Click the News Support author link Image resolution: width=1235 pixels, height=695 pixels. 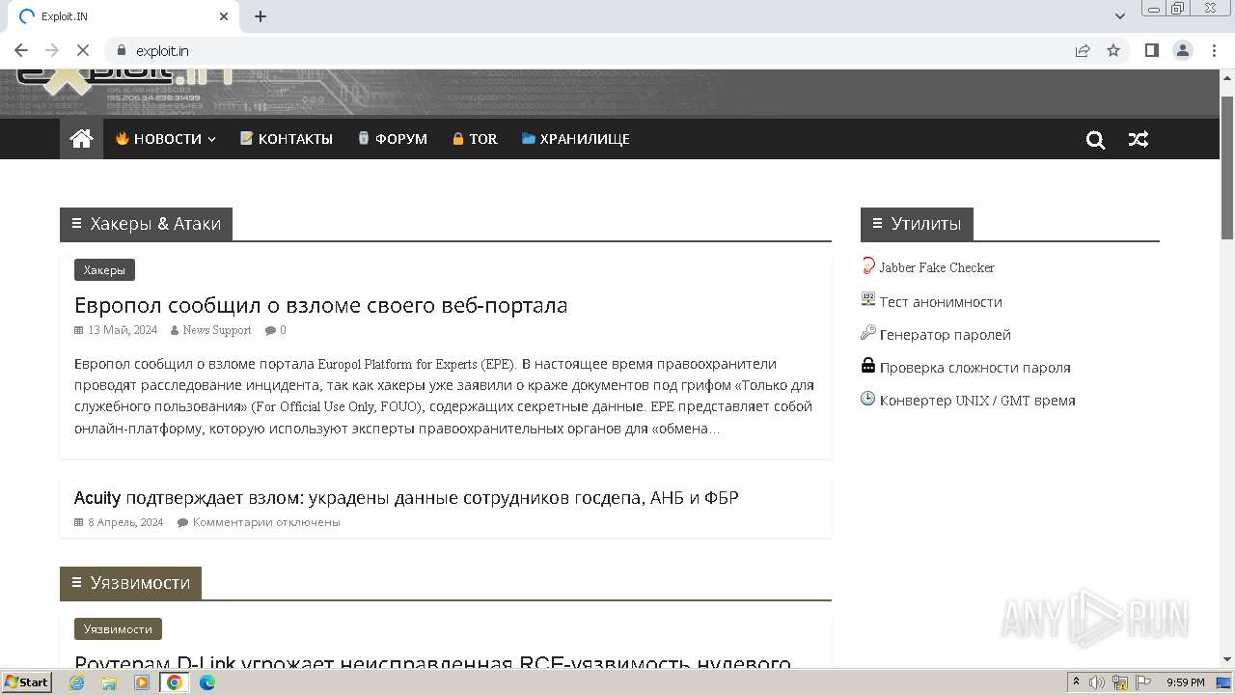pyautogui.click(x=217, y=330)
